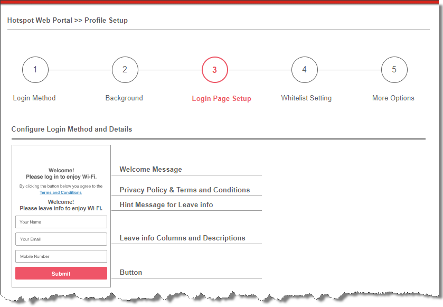Click preview text 'Please leave info to enjoy Wi-Fi.'
Screen dimensions: 443x307
[x=61, y=208]
